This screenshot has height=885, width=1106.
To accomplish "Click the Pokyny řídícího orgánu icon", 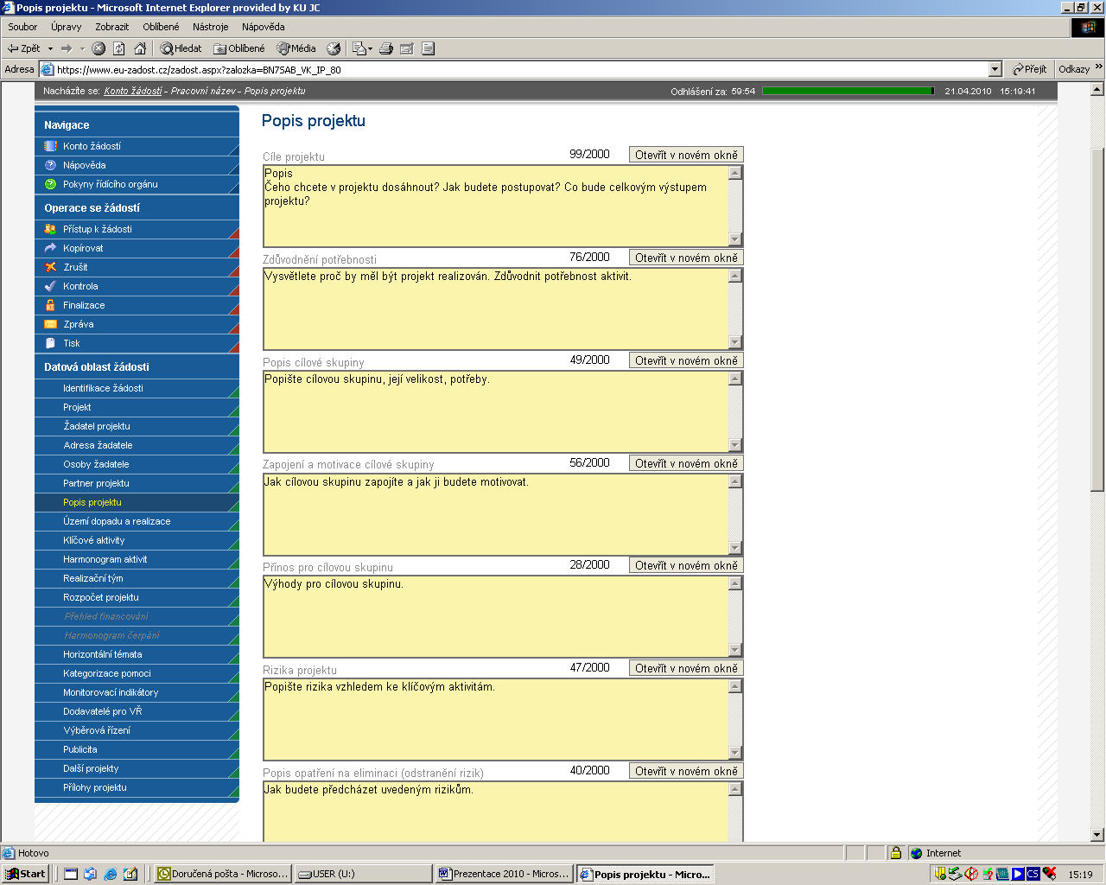I will (50, 184).
